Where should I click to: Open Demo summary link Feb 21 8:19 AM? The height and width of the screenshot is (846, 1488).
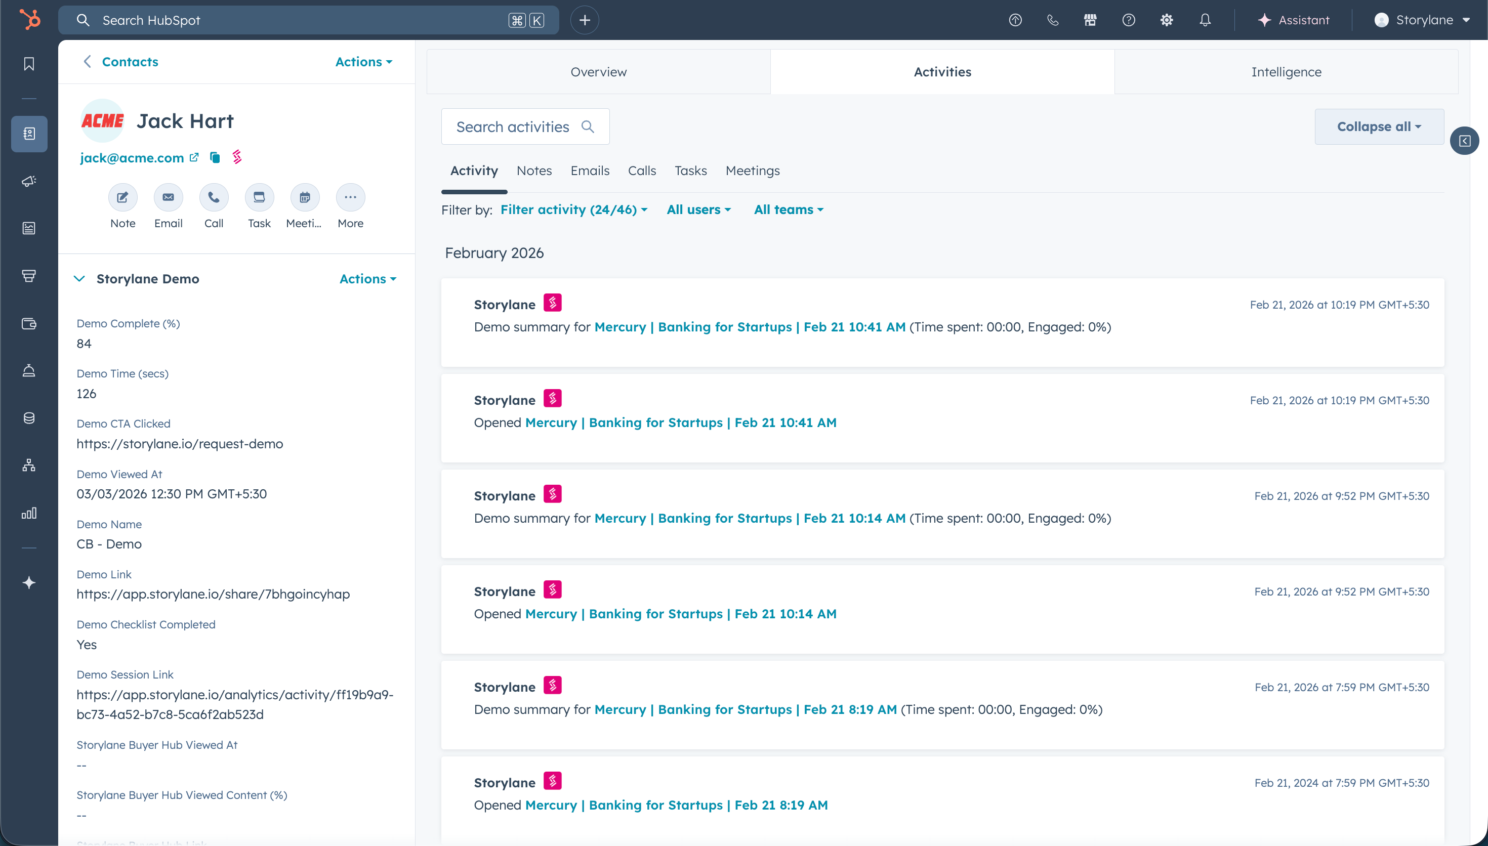[746, 710]
